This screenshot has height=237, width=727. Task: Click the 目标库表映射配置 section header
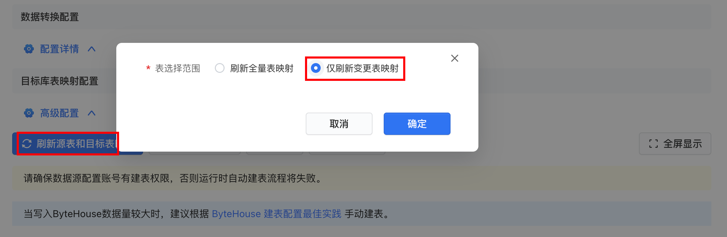click(60, 81)
